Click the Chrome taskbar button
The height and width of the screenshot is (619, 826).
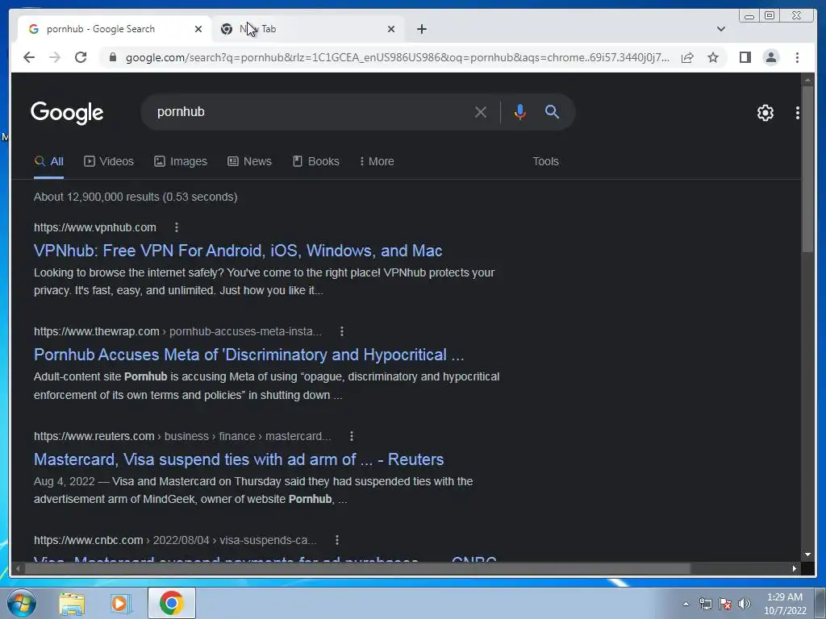pos(172,603)
